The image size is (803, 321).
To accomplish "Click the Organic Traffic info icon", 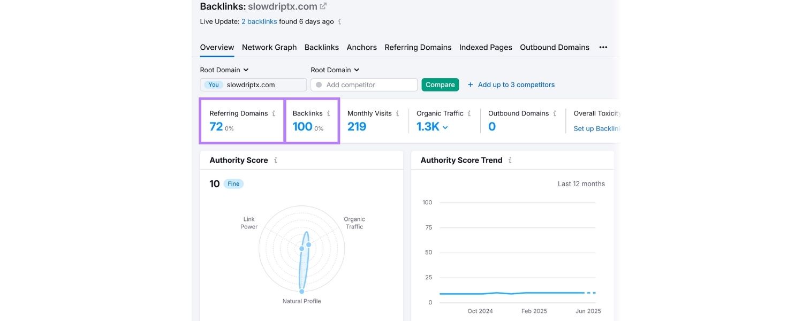I will 470,113.
